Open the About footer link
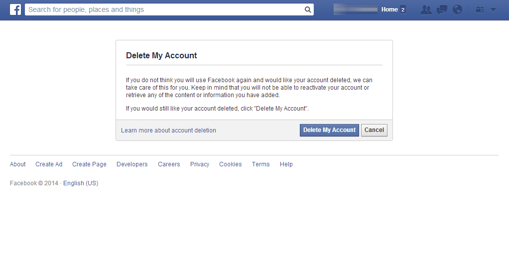Image resolution: width=509 pixels, height=253 pixels. pos(17,164)
